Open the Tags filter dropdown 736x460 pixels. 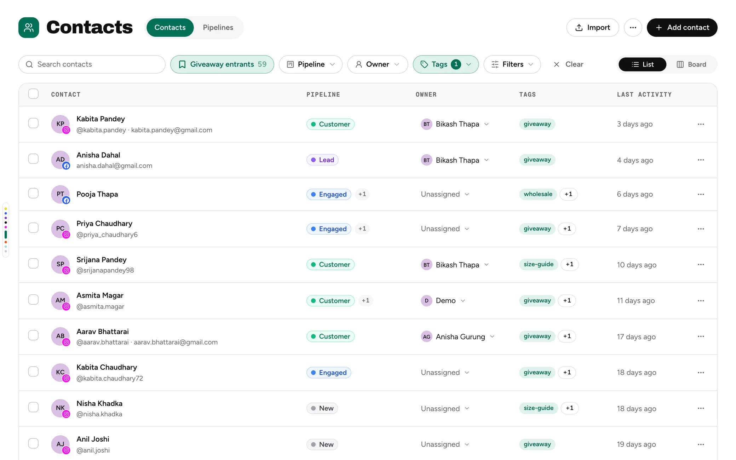coord(446,64)
